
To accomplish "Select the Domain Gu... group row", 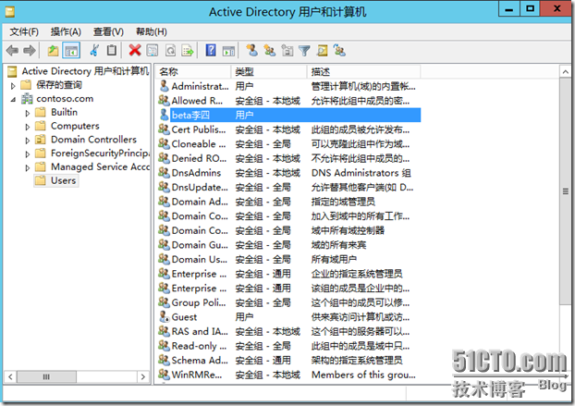I will pyautogui.click(x=289, y=245).
